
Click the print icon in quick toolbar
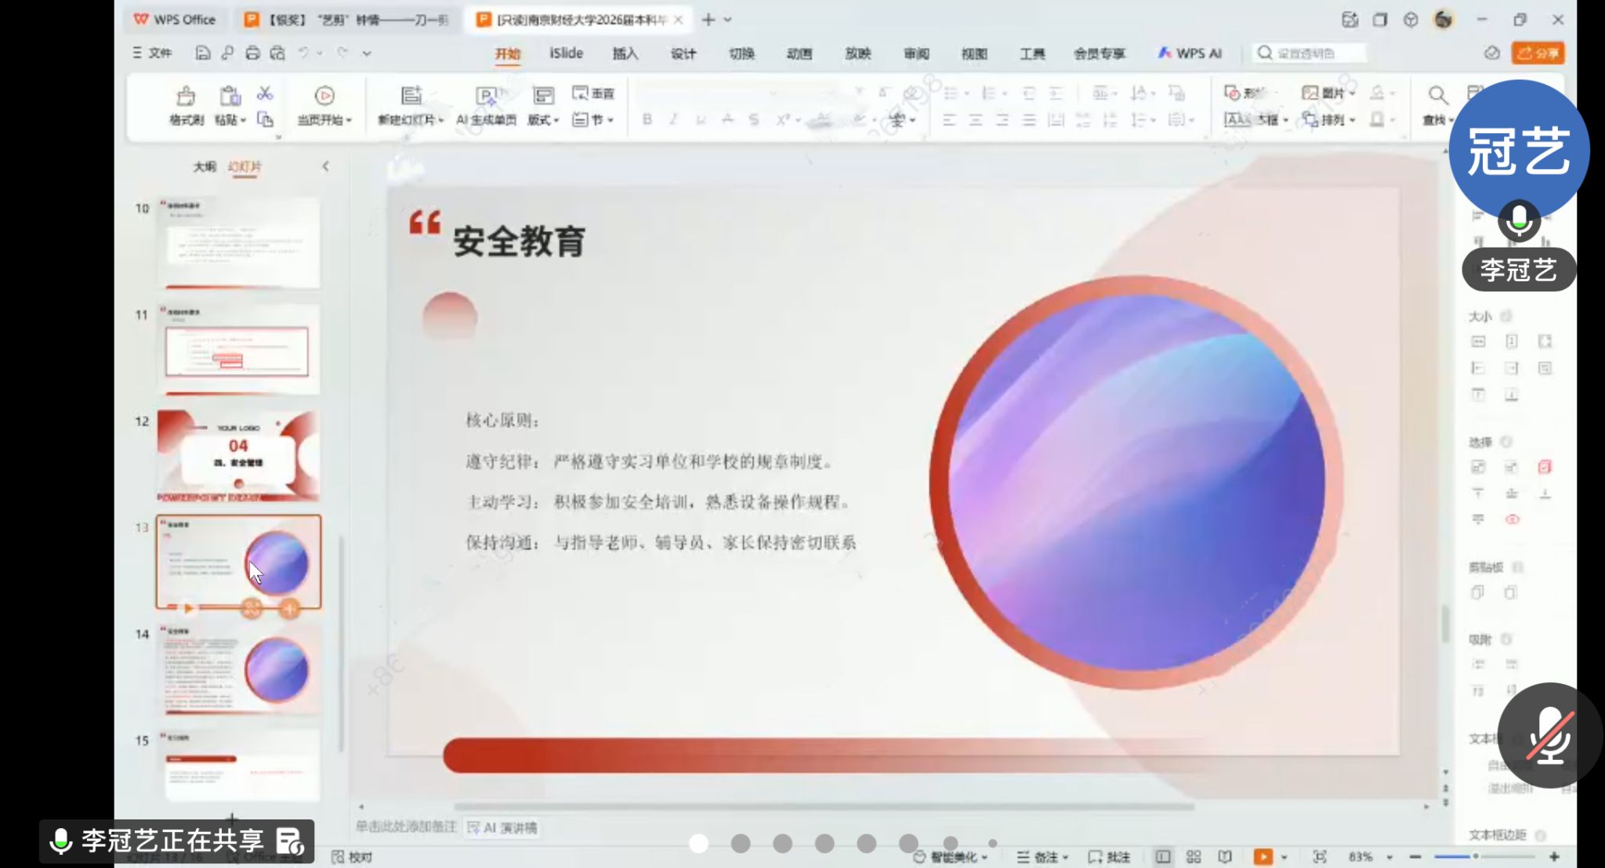252,53
